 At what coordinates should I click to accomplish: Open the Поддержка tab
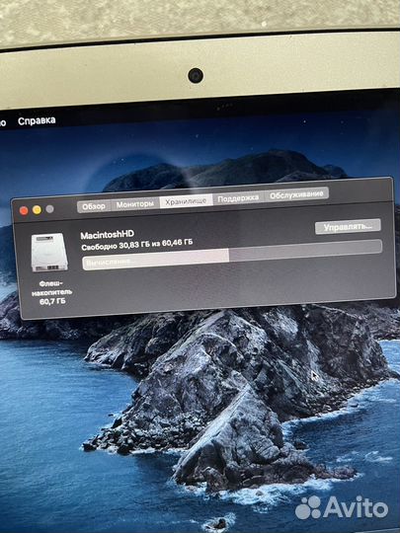[238, 197]
